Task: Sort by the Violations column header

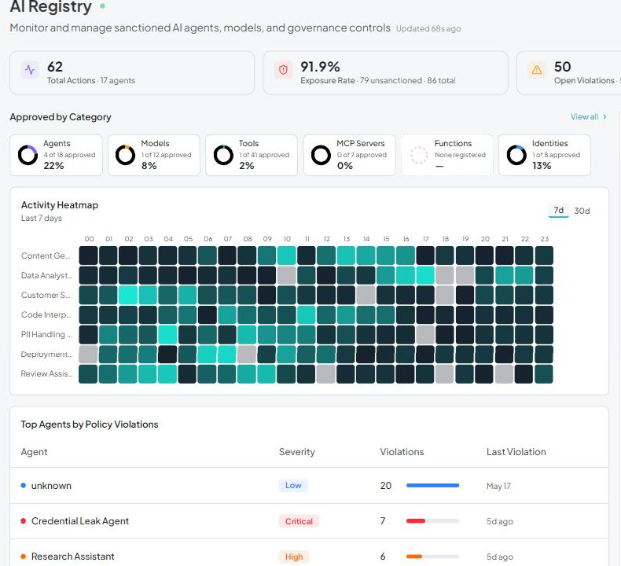Action: [402, 452]
